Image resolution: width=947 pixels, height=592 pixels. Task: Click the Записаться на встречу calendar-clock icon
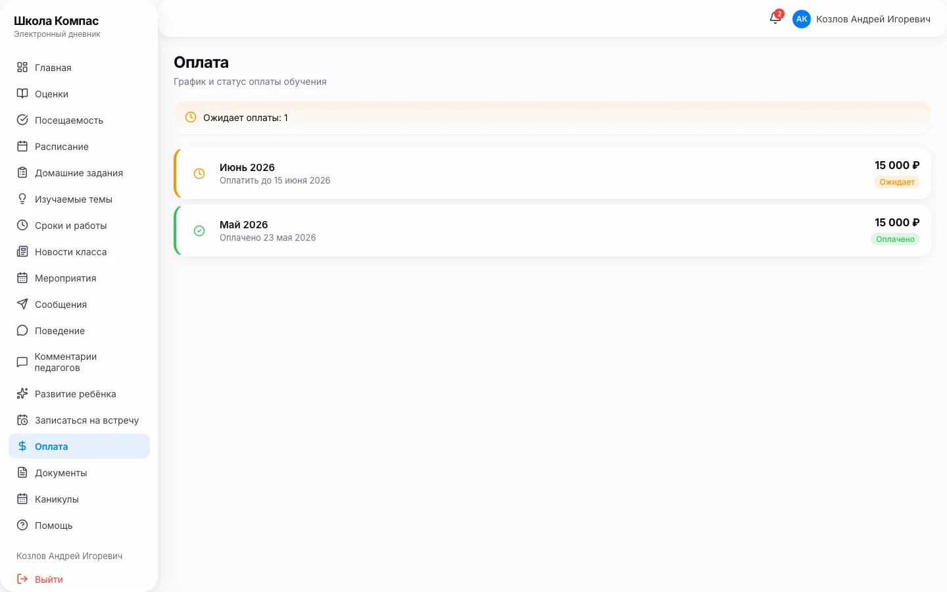22,420
